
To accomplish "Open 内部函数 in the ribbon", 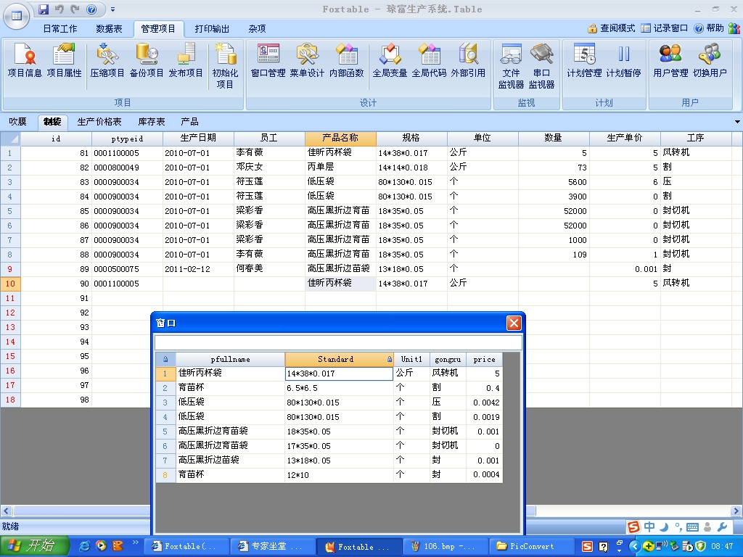I will [x=346, y=61].
